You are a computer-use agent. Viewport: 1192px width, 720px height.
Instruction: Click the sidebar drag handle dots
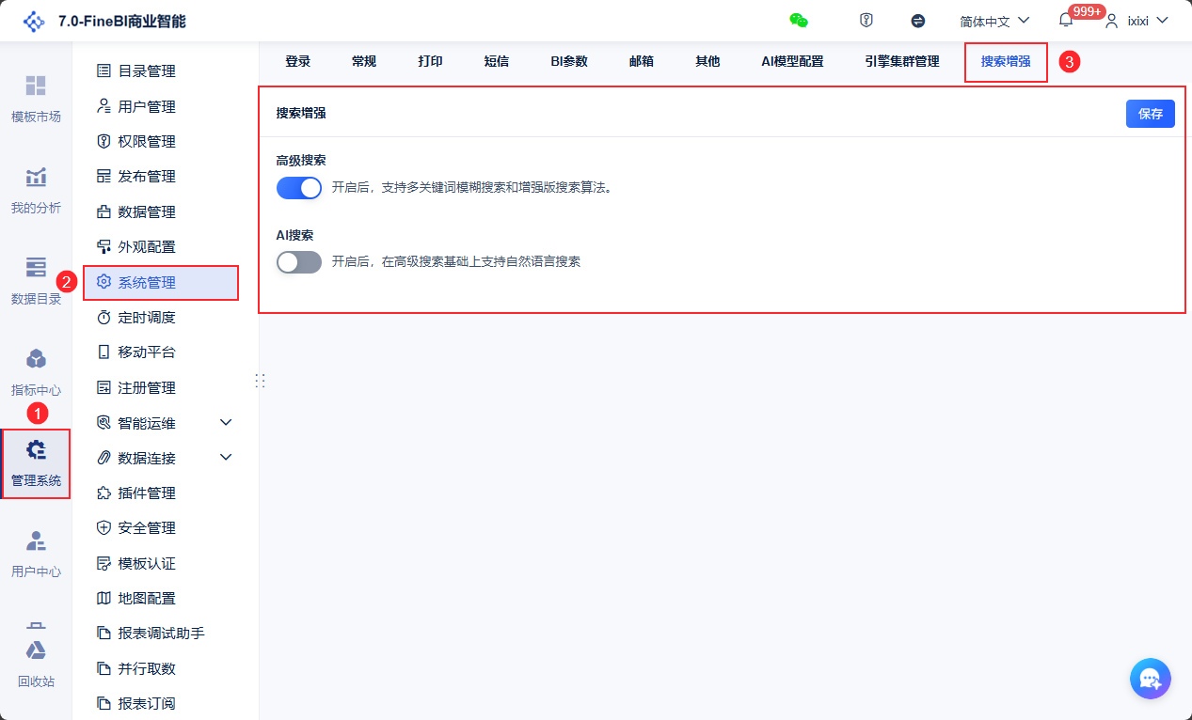coord(261,381)
